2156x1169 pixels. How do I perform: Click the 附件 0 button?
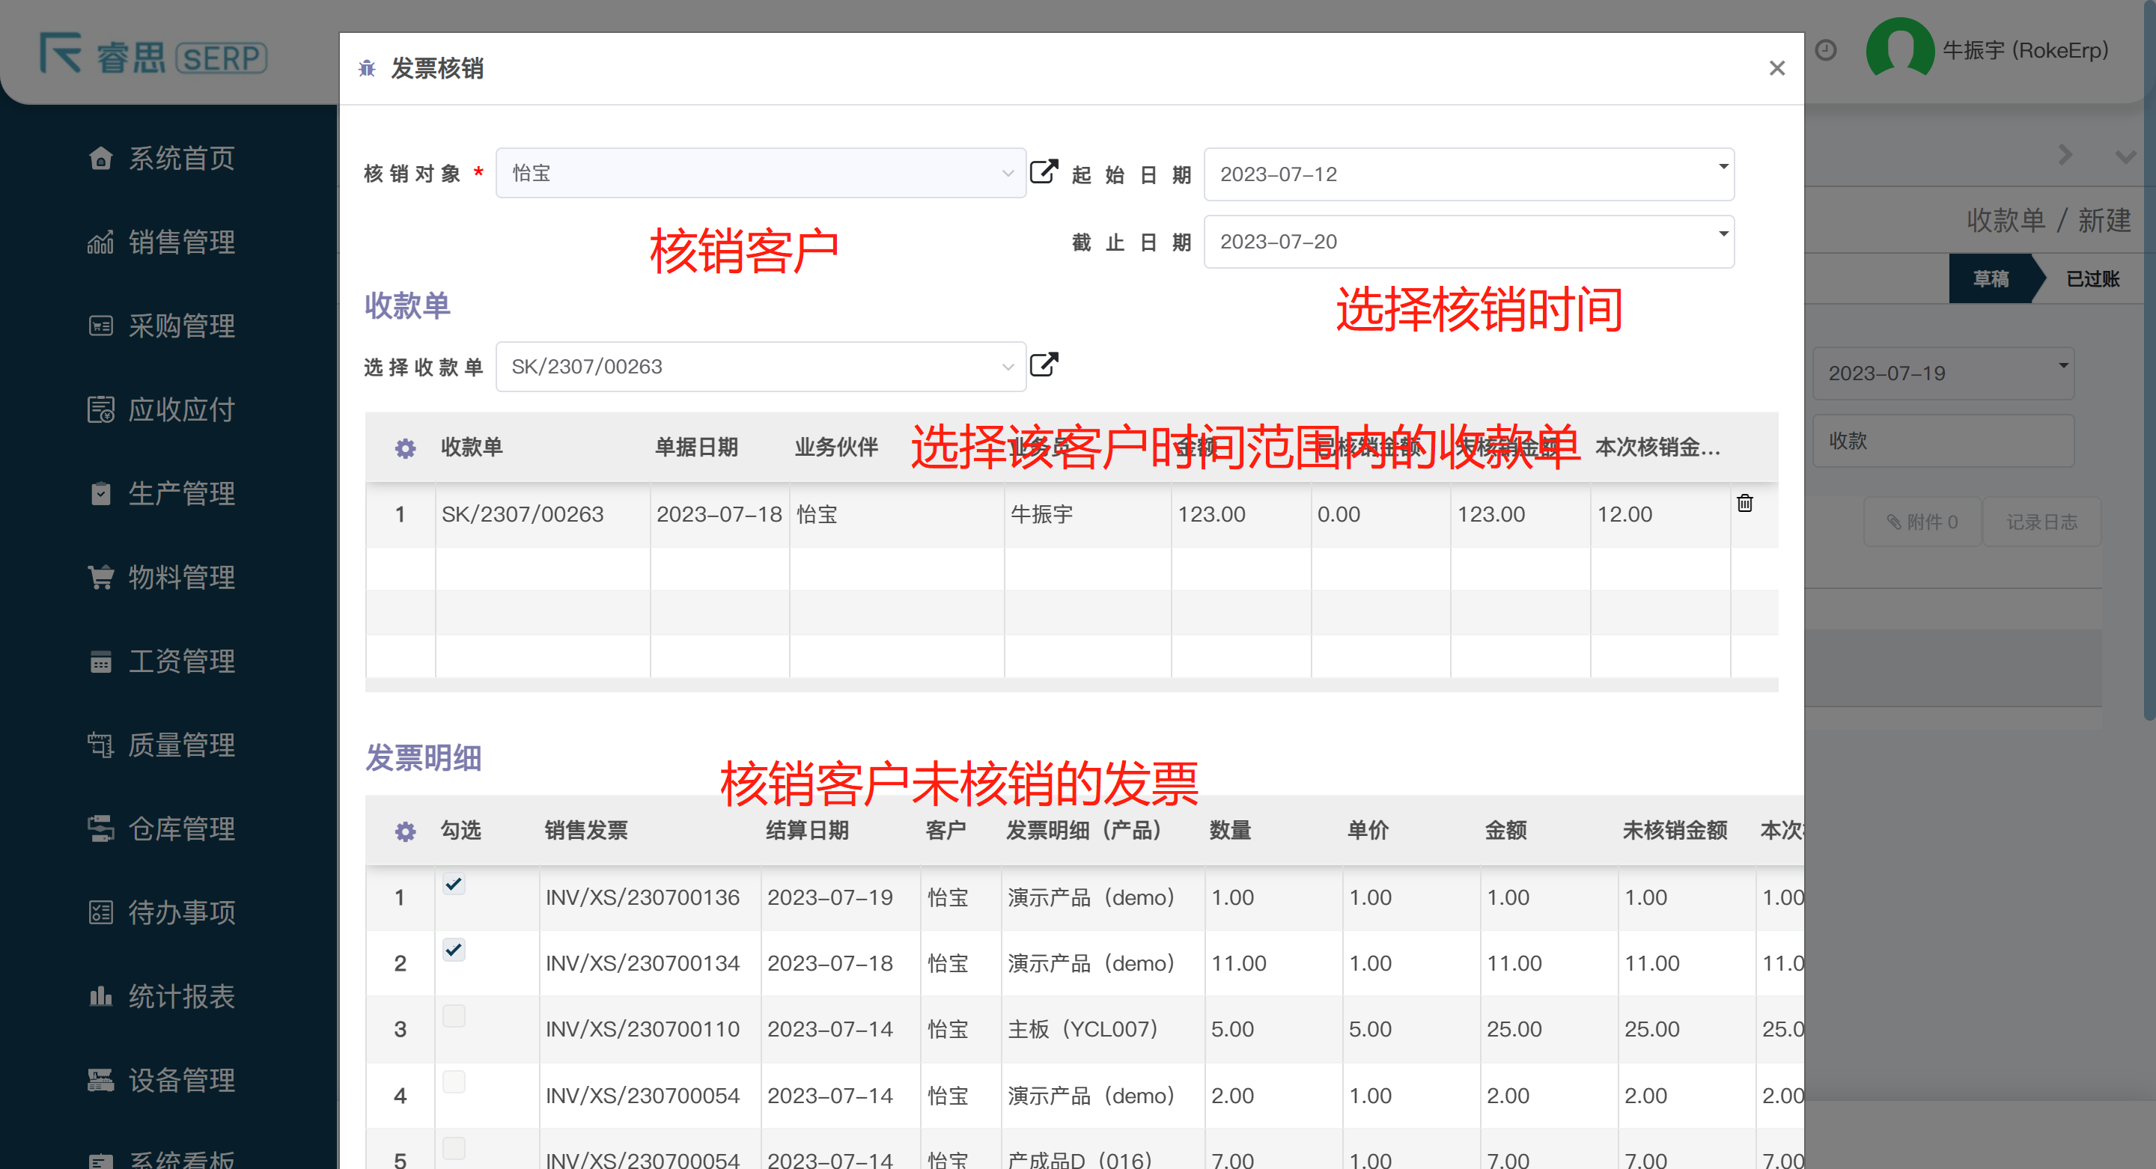tap(1922, 522)
